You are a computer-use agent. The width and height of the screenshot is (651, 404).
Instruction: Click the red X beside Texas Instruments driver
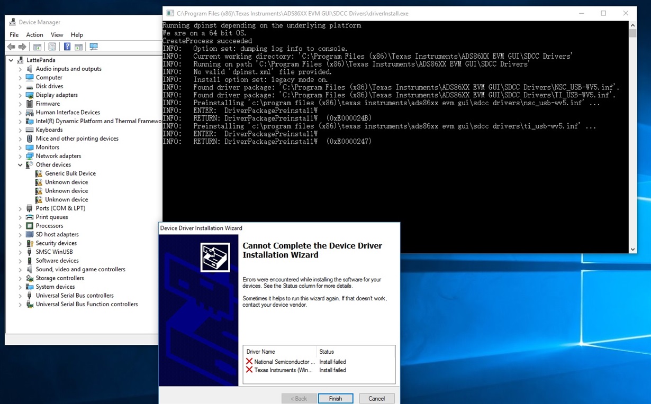pos(249,370)
